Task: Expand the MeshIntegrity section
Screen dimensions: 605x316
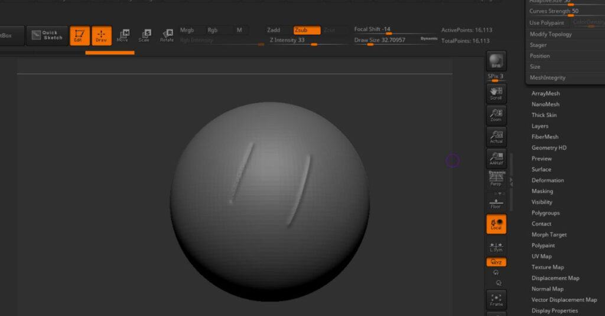Action: pos(548,77)
